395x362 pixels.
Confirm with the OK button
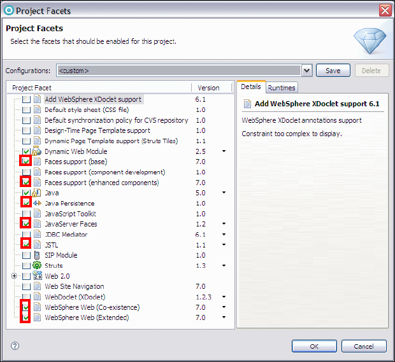click(314, 346)
